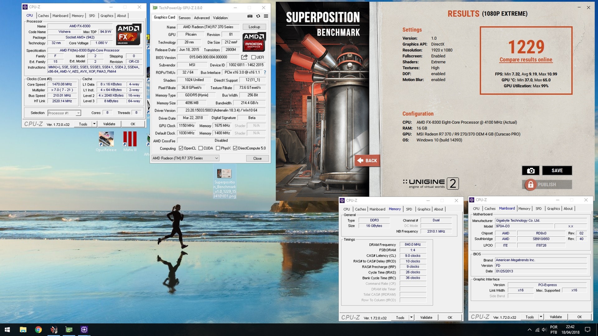This screenshot has width=598, height=336.
Task: Open the Tools dropdown arrow in the CPU-Z Memory window
Action: 411,317
